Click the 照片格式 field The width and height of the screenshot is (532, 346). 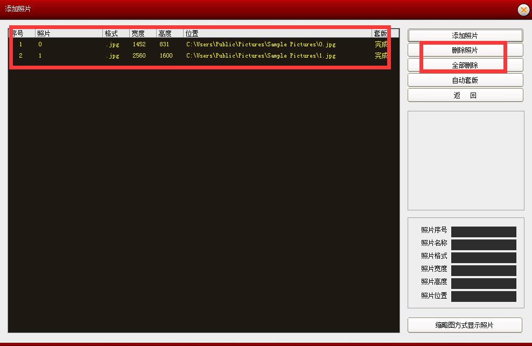(483, 258)
